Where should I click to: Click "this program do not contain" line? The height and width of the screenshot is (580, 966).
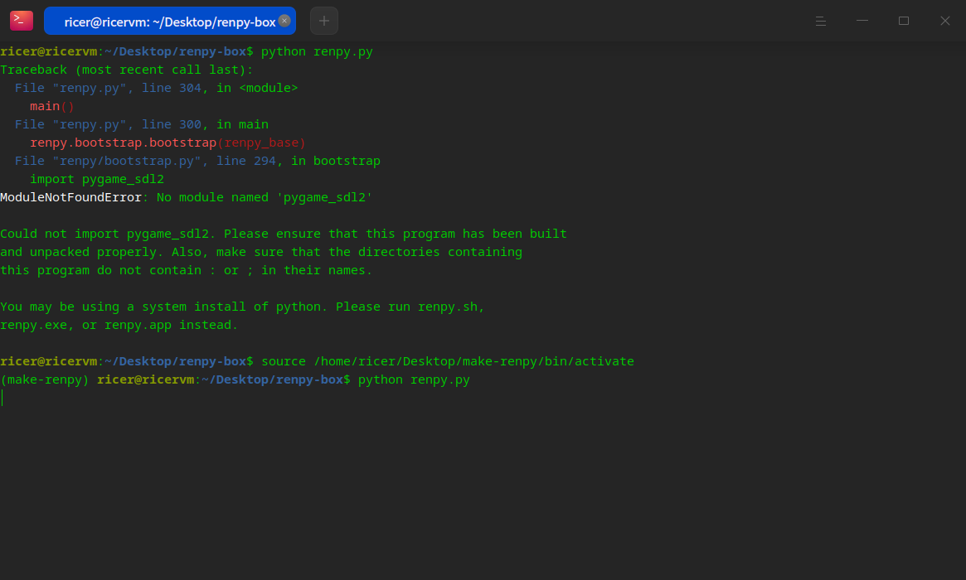(186, 270)
